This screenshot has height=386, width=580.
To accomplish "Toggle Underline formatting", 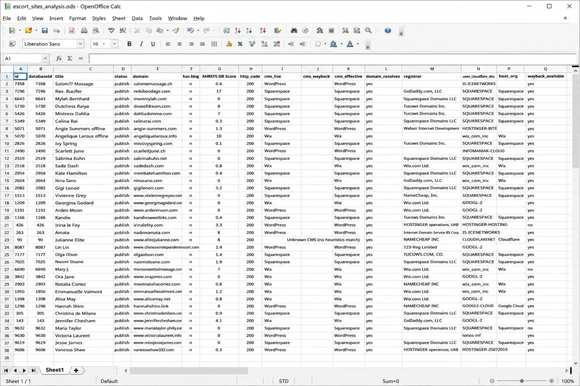I will click(x=153, y=44).
